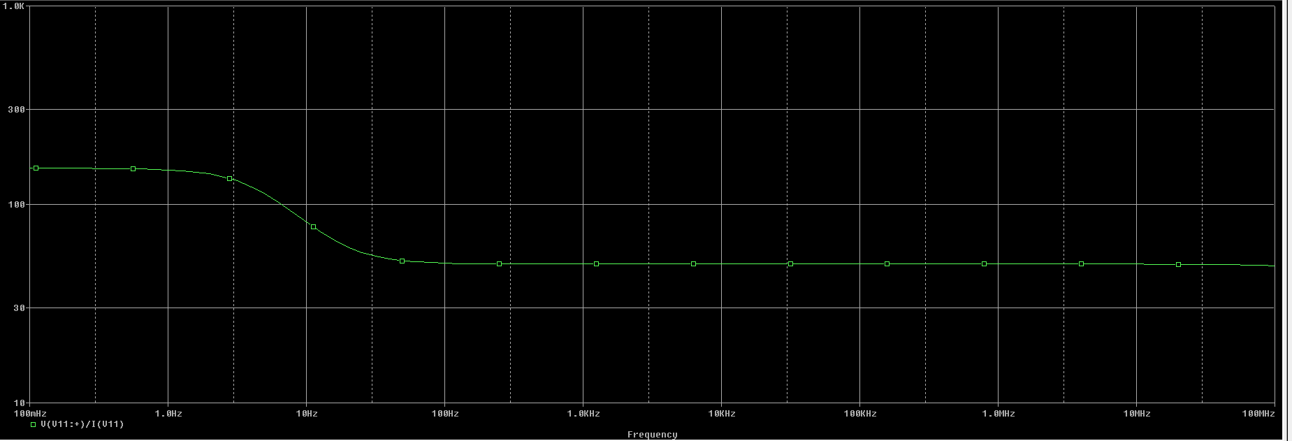Select the 30 y-axis tick label
The width and height of the screenshot is (1292, 441).
20,308
